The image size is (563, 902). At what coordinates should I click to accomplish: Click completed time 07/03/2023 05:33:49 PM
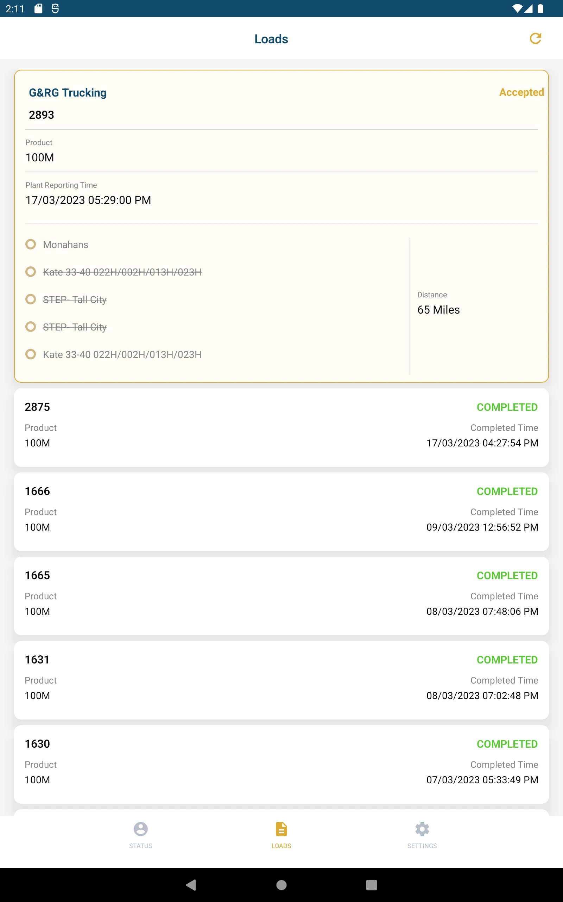coord(482,780)
